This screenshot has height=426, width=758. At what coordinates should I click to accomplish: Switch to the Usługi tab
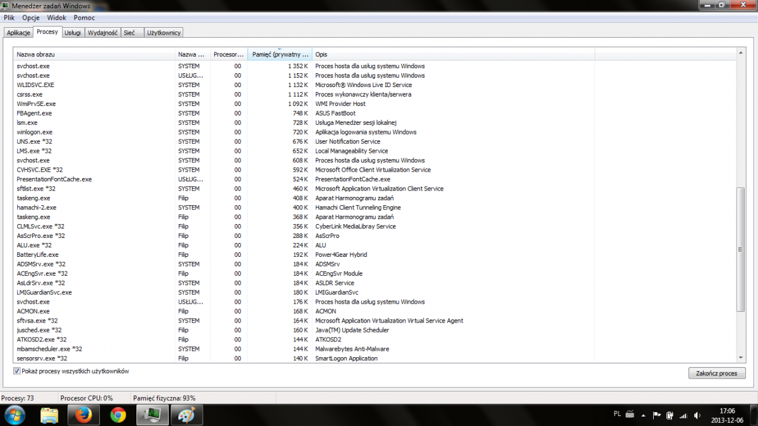click(73, 32)
